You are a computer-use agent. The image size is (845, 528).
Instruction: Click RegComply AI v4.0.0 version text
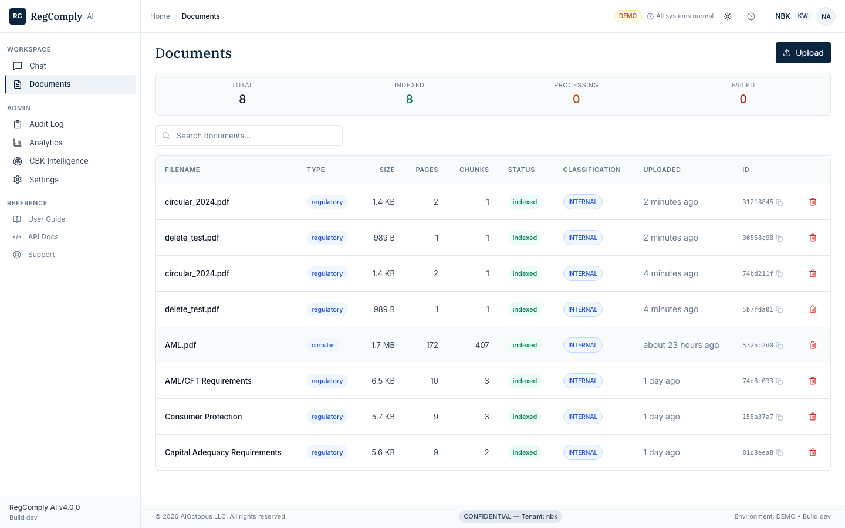[x=45, y=507]
